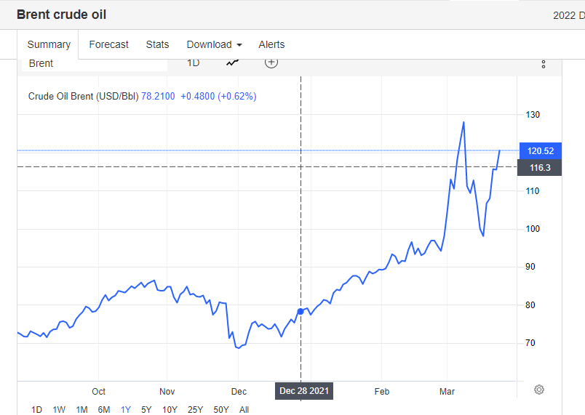Switch to 5Y time range
This screenshot has width=585, height=415.
click(x=147, y=410)
